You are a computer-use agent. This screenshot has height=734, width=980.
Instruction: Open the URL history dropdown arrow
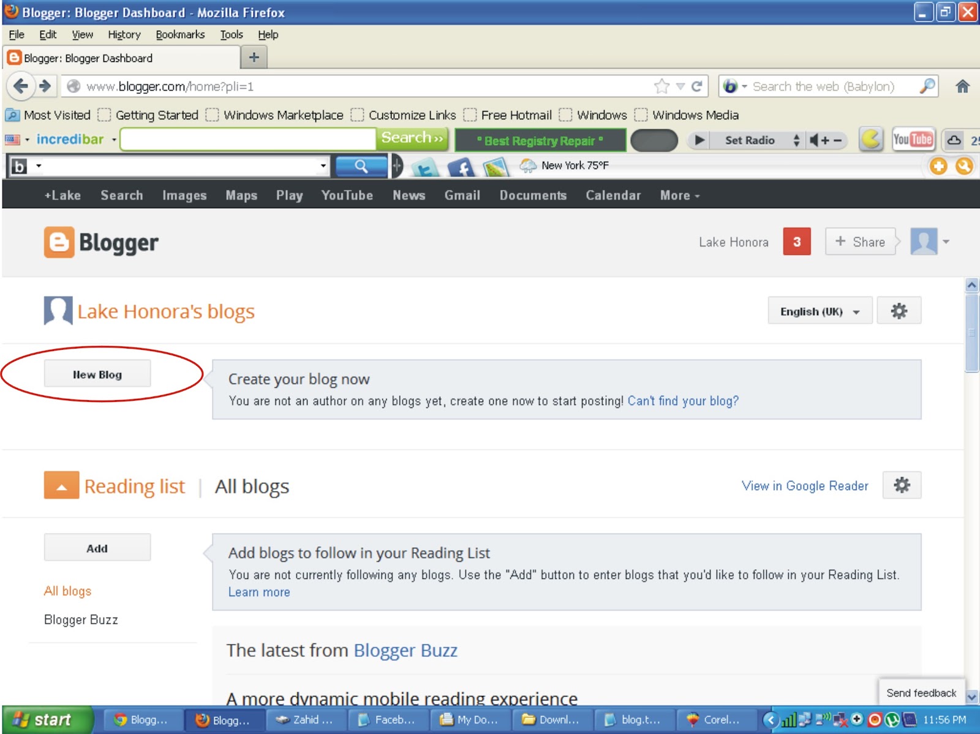tap(680, 86)
